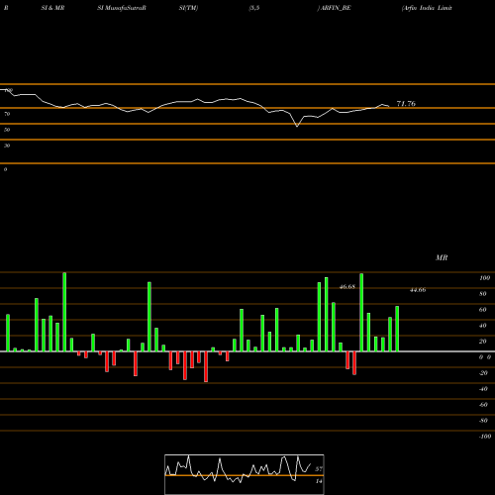This screenshot has width=495, height=495.
Task: Click the '(5,5' parameter text
Action: pyautogui.click(x=254, y=8)
